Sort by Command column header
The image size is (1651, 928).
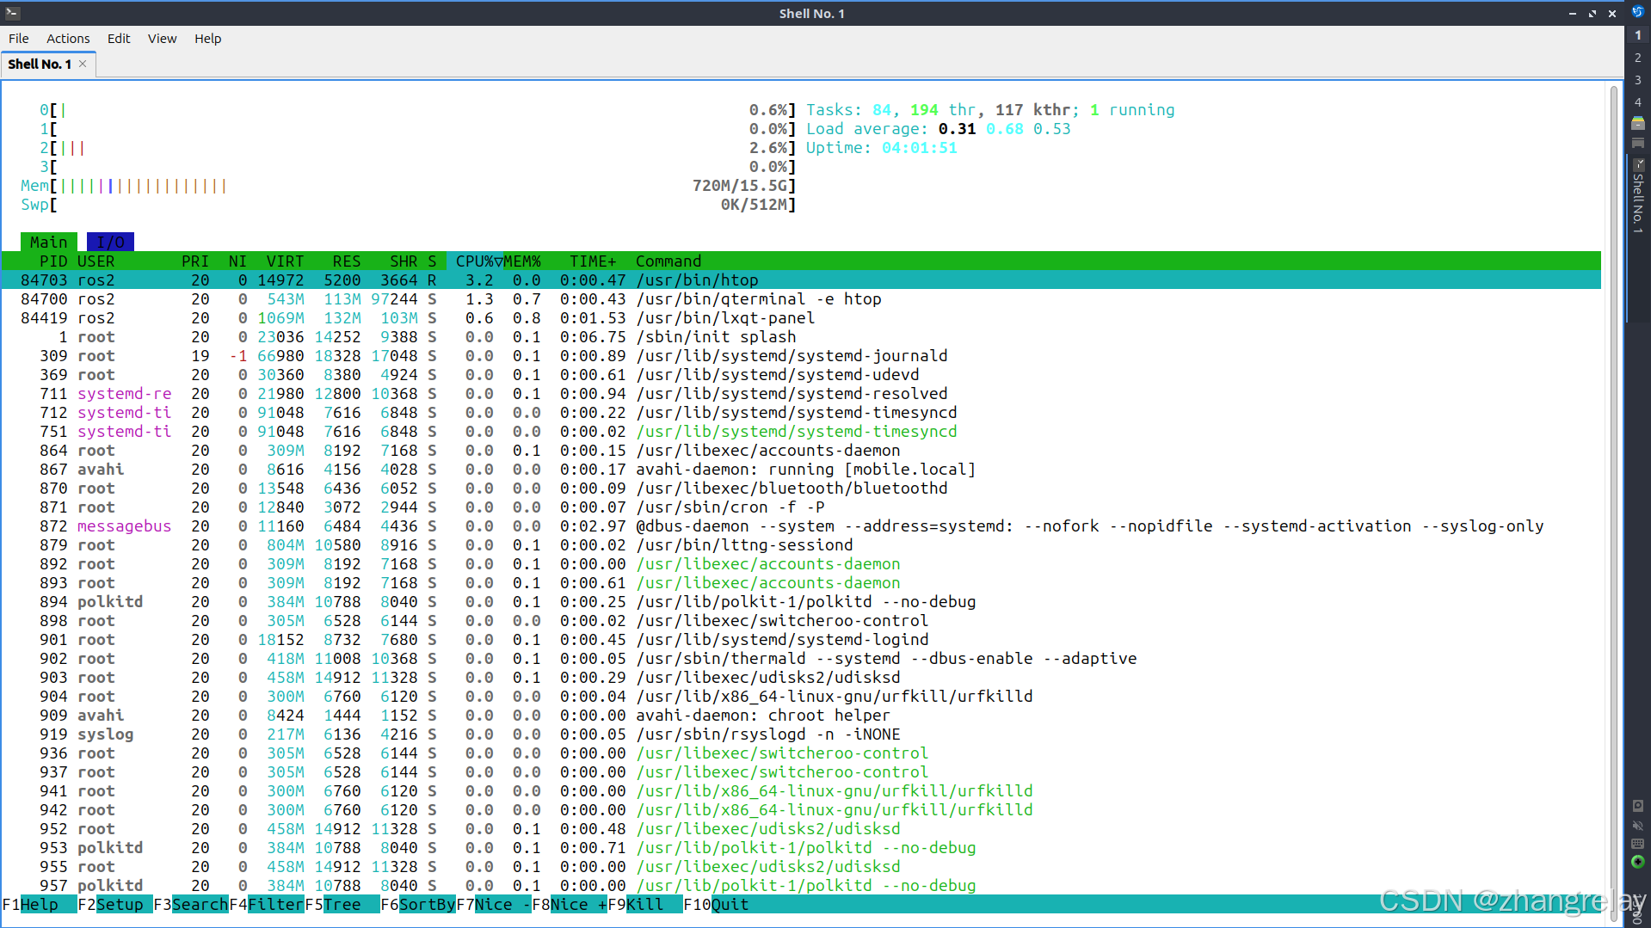(668, 261)
